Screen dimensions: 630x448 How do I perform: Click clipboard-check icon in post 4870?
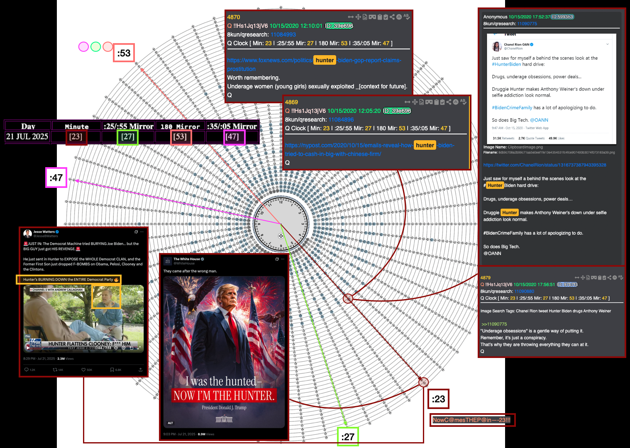click(386, 17)
